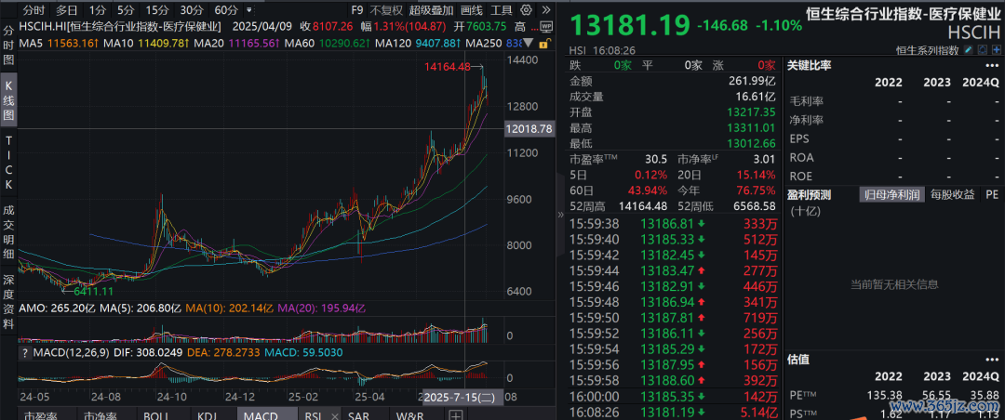Open the 成交明细 side view
The width and height of the screenshot is (1005, 420).
click(9, 231)
